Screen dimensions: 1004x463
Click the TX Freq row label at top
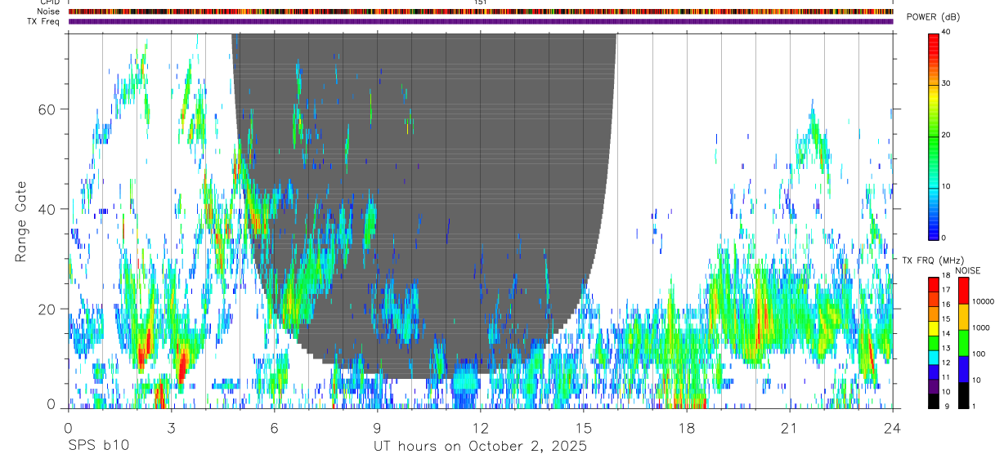(x=43, y=21)
